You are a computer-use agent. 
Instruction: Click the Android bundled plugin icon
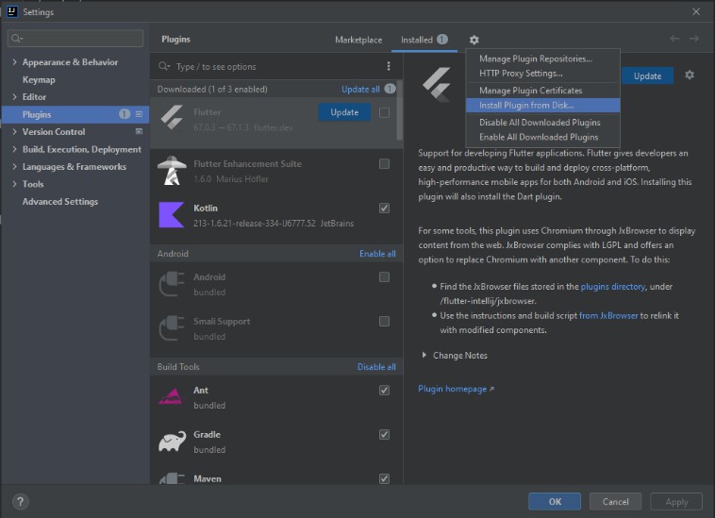click(x=172, y=284)
